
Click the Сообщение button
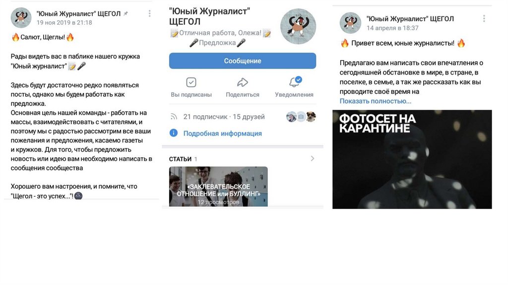pos(242,61)
